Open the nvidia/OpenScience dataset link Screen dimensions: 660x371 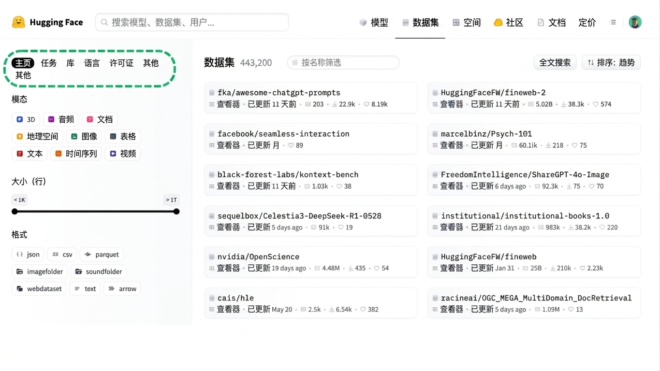pyautogui.click(x=258, y=257)
